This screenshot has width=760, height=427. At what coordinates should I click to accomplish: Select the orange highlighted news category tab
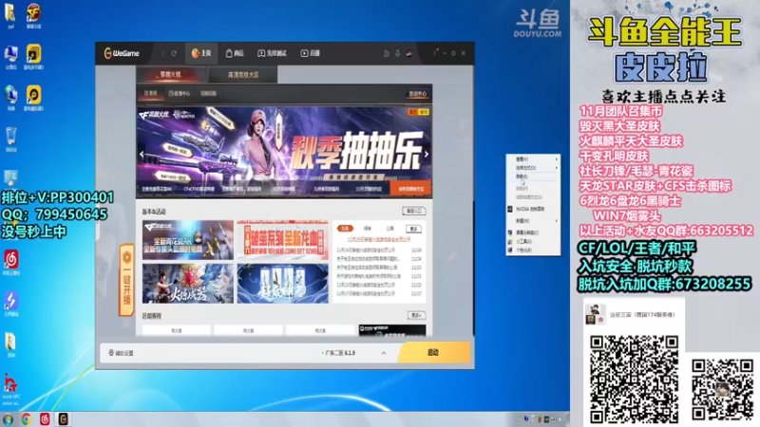coord(345,228)
